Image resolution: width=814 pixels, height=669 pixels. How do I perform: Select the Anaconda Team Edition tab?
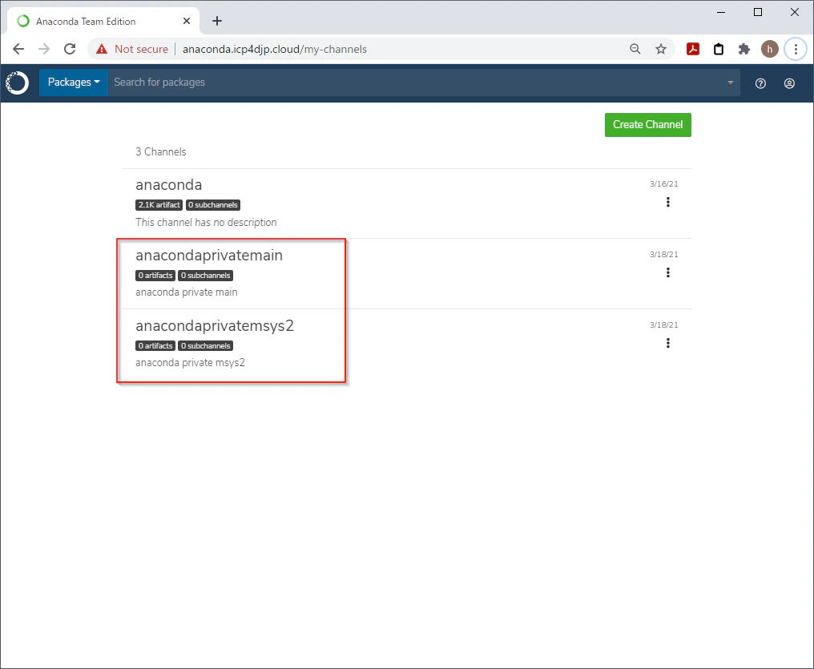103,22
